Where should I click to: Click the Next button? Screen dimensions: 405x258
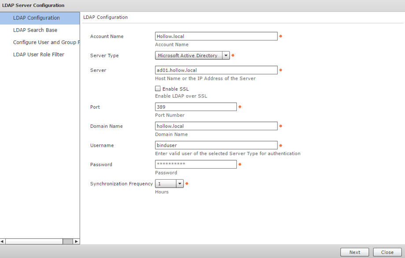coord(355,252)
